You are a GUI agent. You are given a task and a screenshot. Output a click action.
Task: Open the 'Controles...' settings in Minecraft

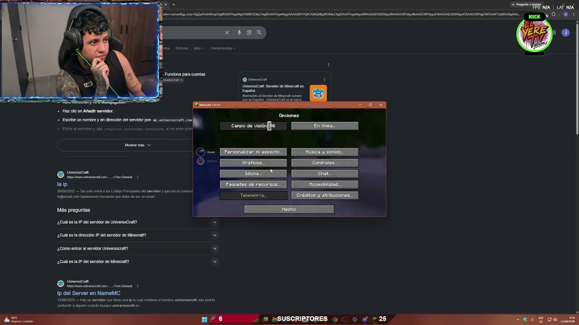[x=325, y=163]
